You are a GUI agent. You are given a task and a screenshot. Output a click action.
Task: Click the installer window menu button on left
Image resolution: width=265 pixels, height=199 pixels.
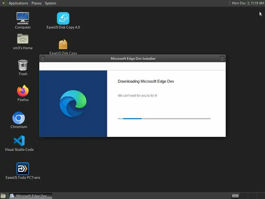point(43,58)
